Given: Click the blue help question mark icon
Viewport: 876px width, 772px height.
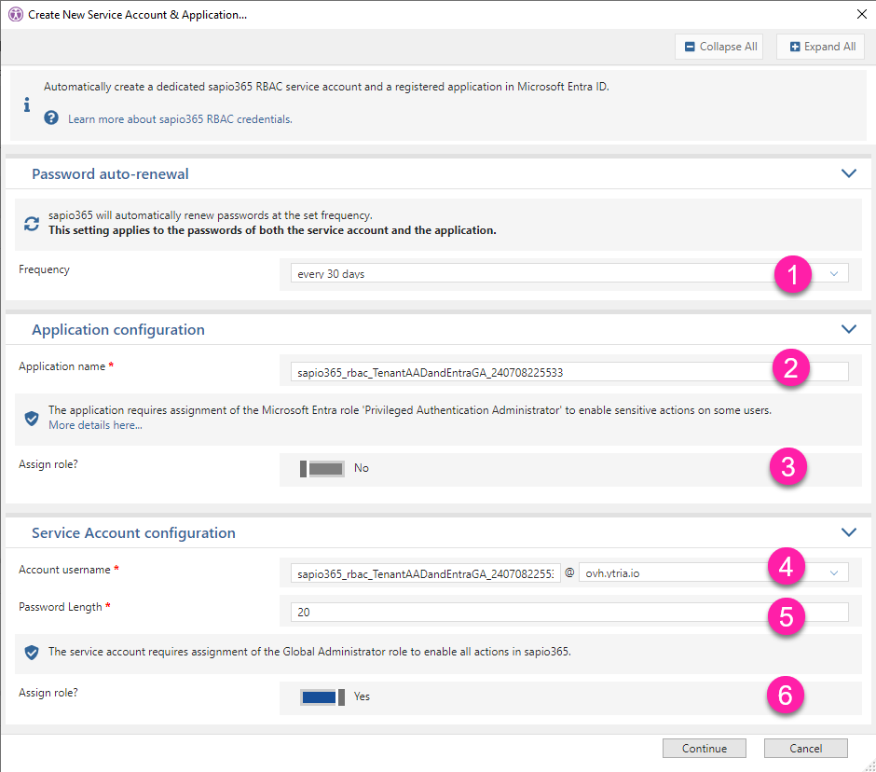Looking at the screenshot, I should (53, 118).
